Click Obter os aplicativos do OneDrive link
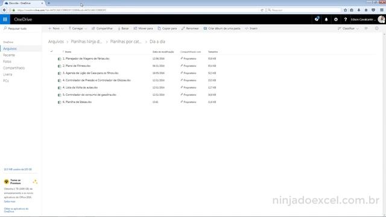Screen dimensions: 386x217 (x=16, y=210)
